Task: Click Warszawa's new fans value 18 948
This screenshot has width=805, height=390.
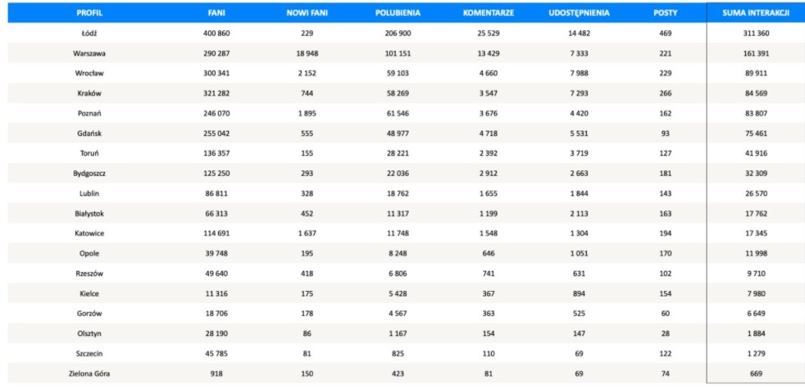Action: 308,53
